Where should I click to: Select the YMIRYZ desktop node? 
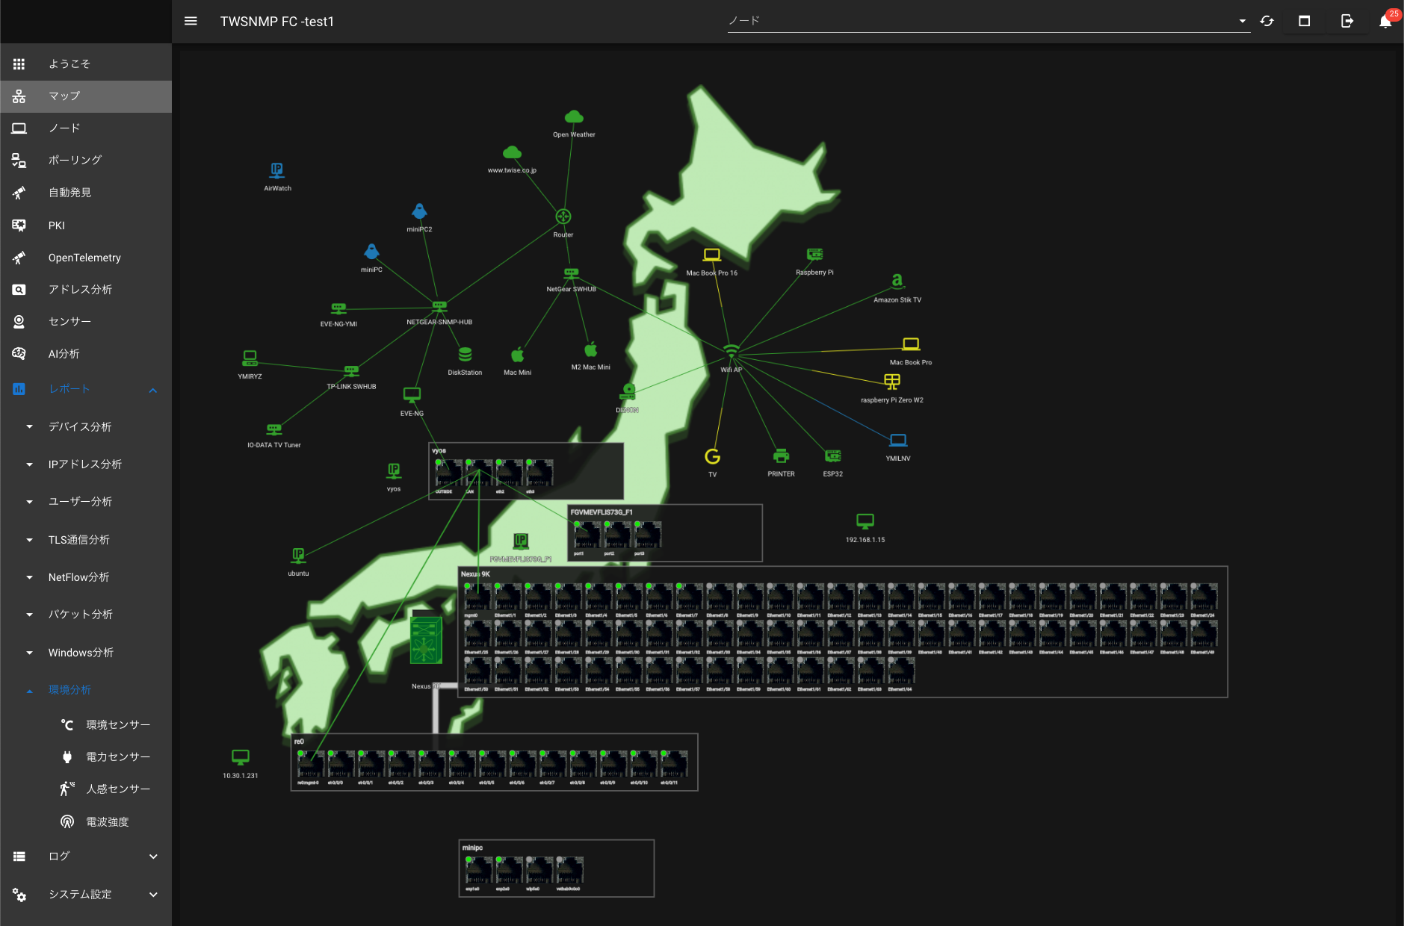coord(250,358)
